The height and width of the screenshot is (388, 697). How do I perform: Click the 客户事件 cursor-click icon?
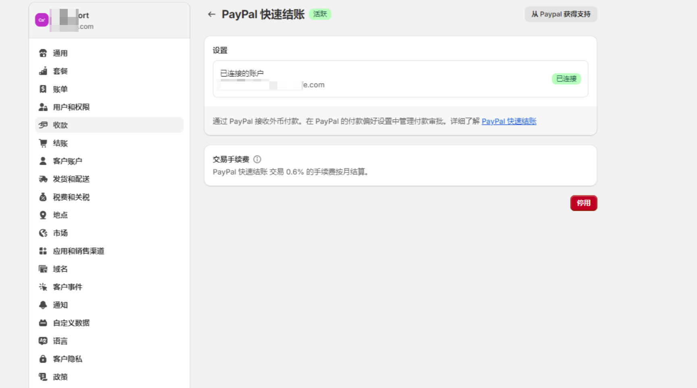pos(43,287)
